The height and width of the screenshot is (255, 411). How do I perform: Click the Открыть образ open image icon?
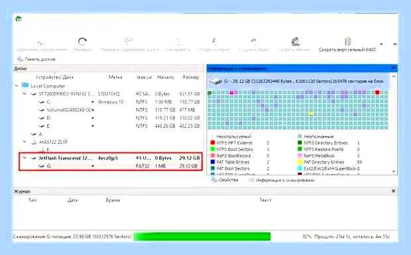214,41
